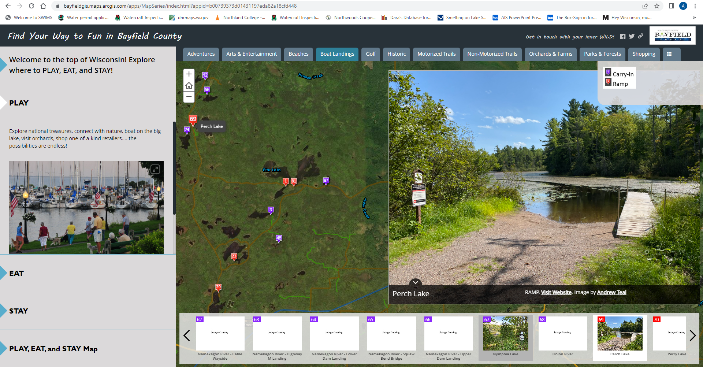Screen dimensions: 703x367
Task: Select the Nymphia Lake thumbnail
Action: (x=506, y=338)
